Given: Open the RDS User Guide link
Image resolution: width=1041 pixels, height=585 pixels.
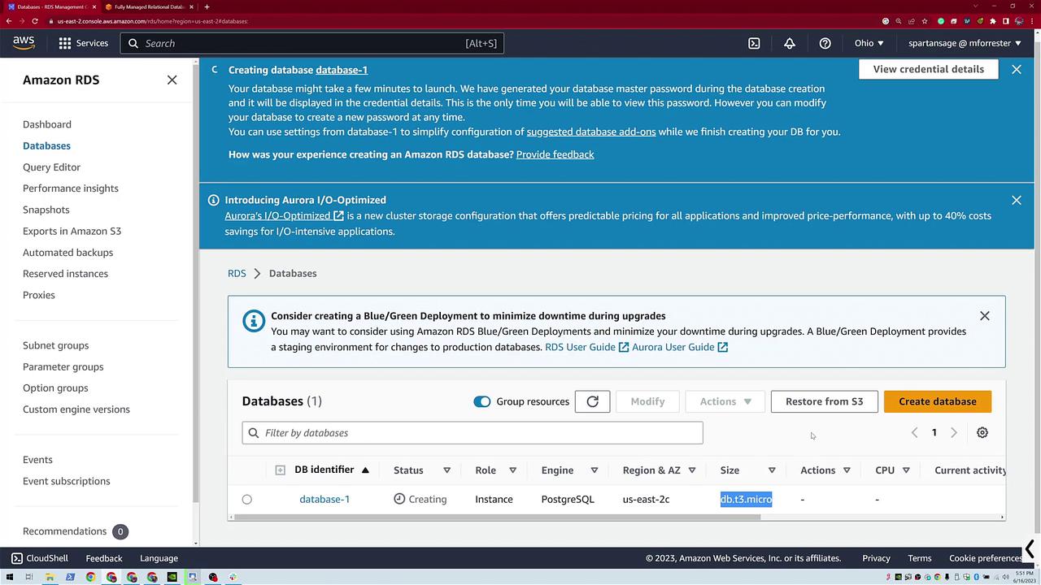Looking at the screenshot, I should [586, 347].
